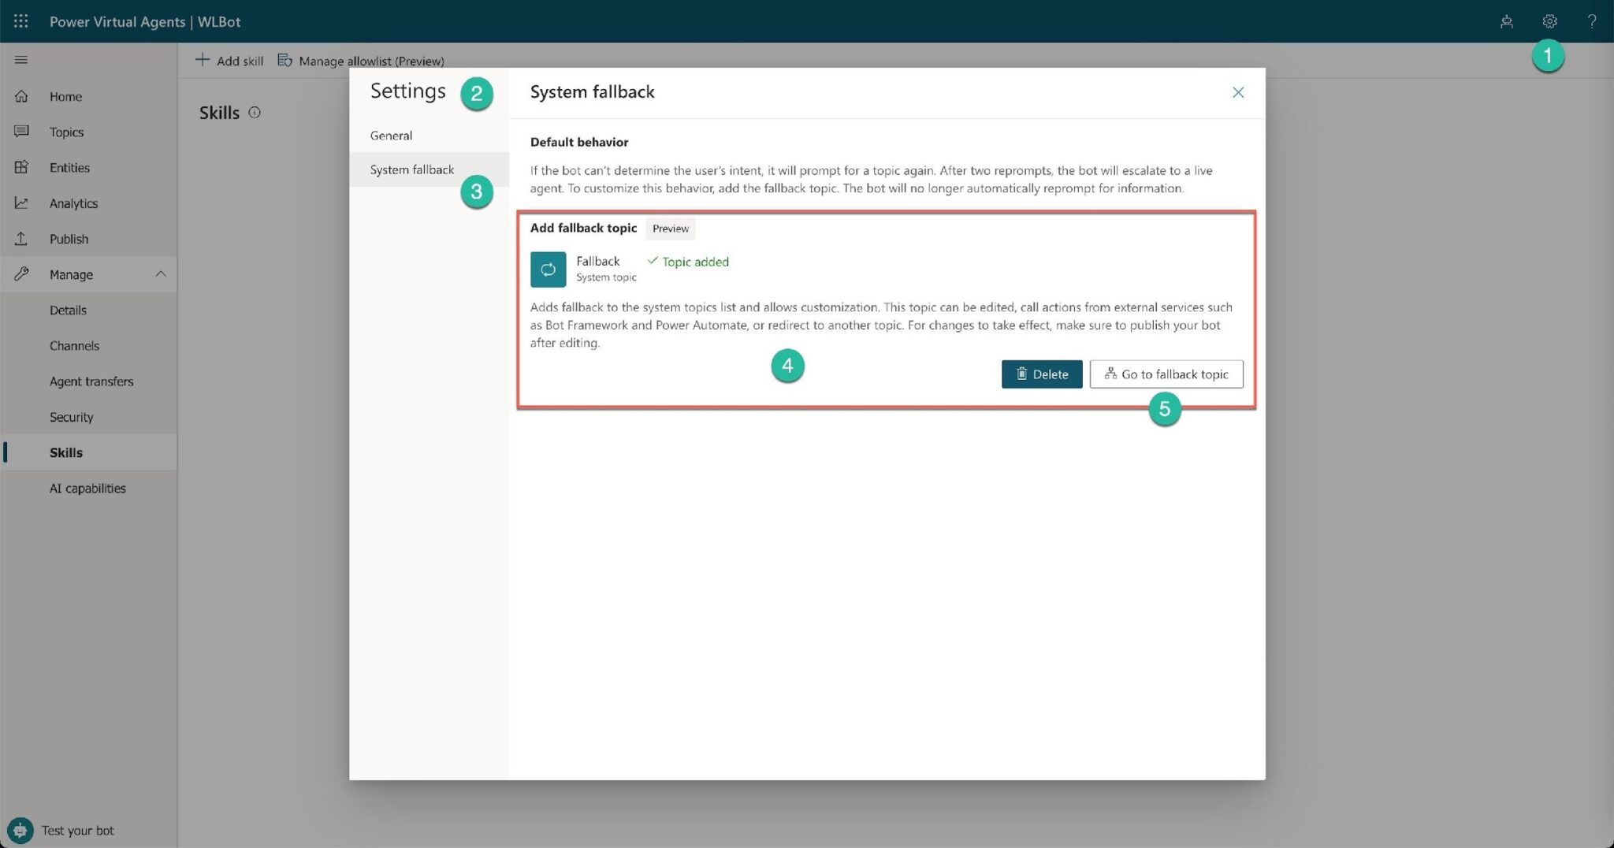The image size is (1614, 848).
Task: Click the Publish upload icon
Action: click(21, 238)
